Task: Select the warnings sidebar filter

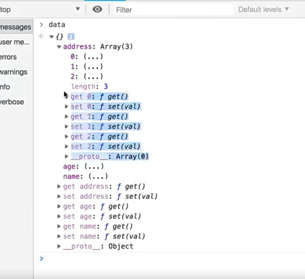Action: coord(13,72)
